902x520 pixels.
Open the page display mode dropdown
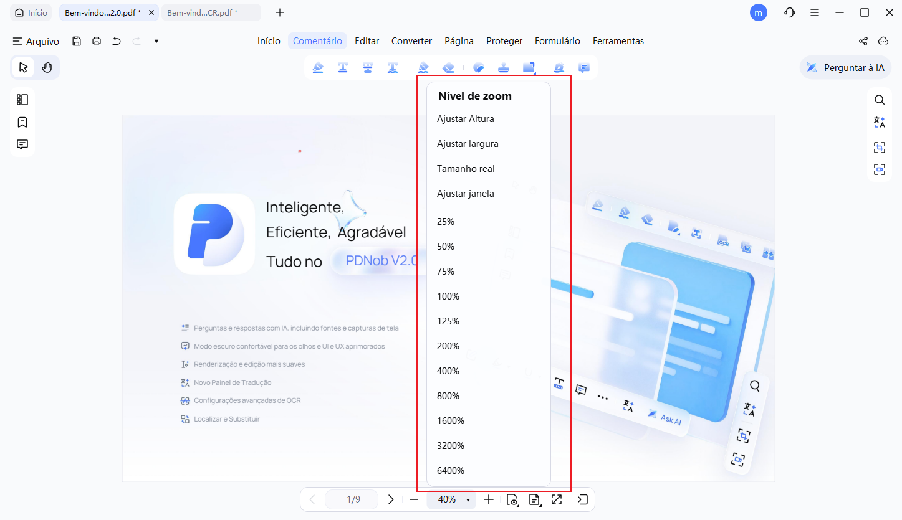(535, 499)
